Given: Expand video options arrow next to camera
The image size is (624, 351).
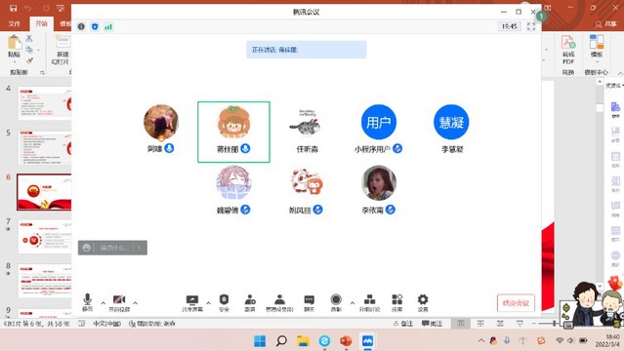Looking at the screenshot, I should coord(136,303).
